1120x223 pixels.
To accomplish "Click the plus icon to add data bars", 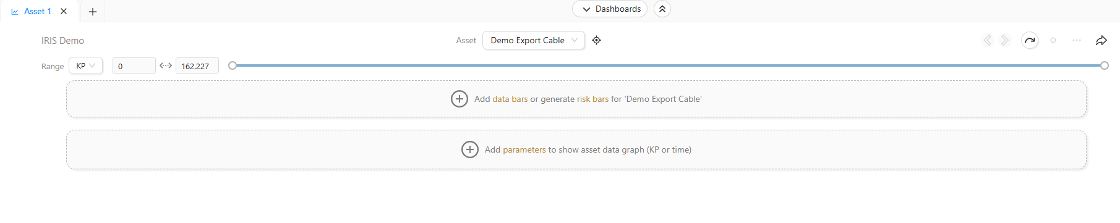I will coord(460,99).
